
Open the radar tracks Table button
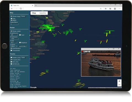coord(23,57)
